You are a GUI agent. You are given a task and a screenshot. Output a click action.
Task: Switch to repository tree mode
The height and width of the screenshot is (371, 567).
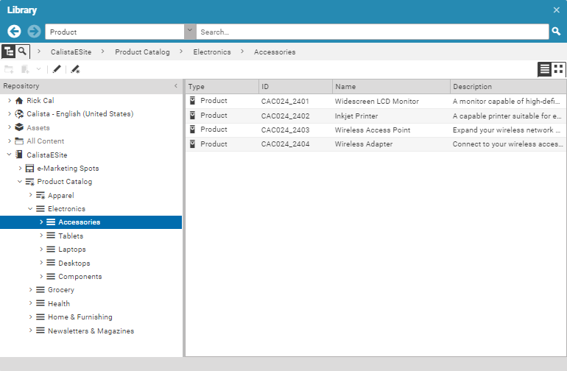(x=9, y=52)
